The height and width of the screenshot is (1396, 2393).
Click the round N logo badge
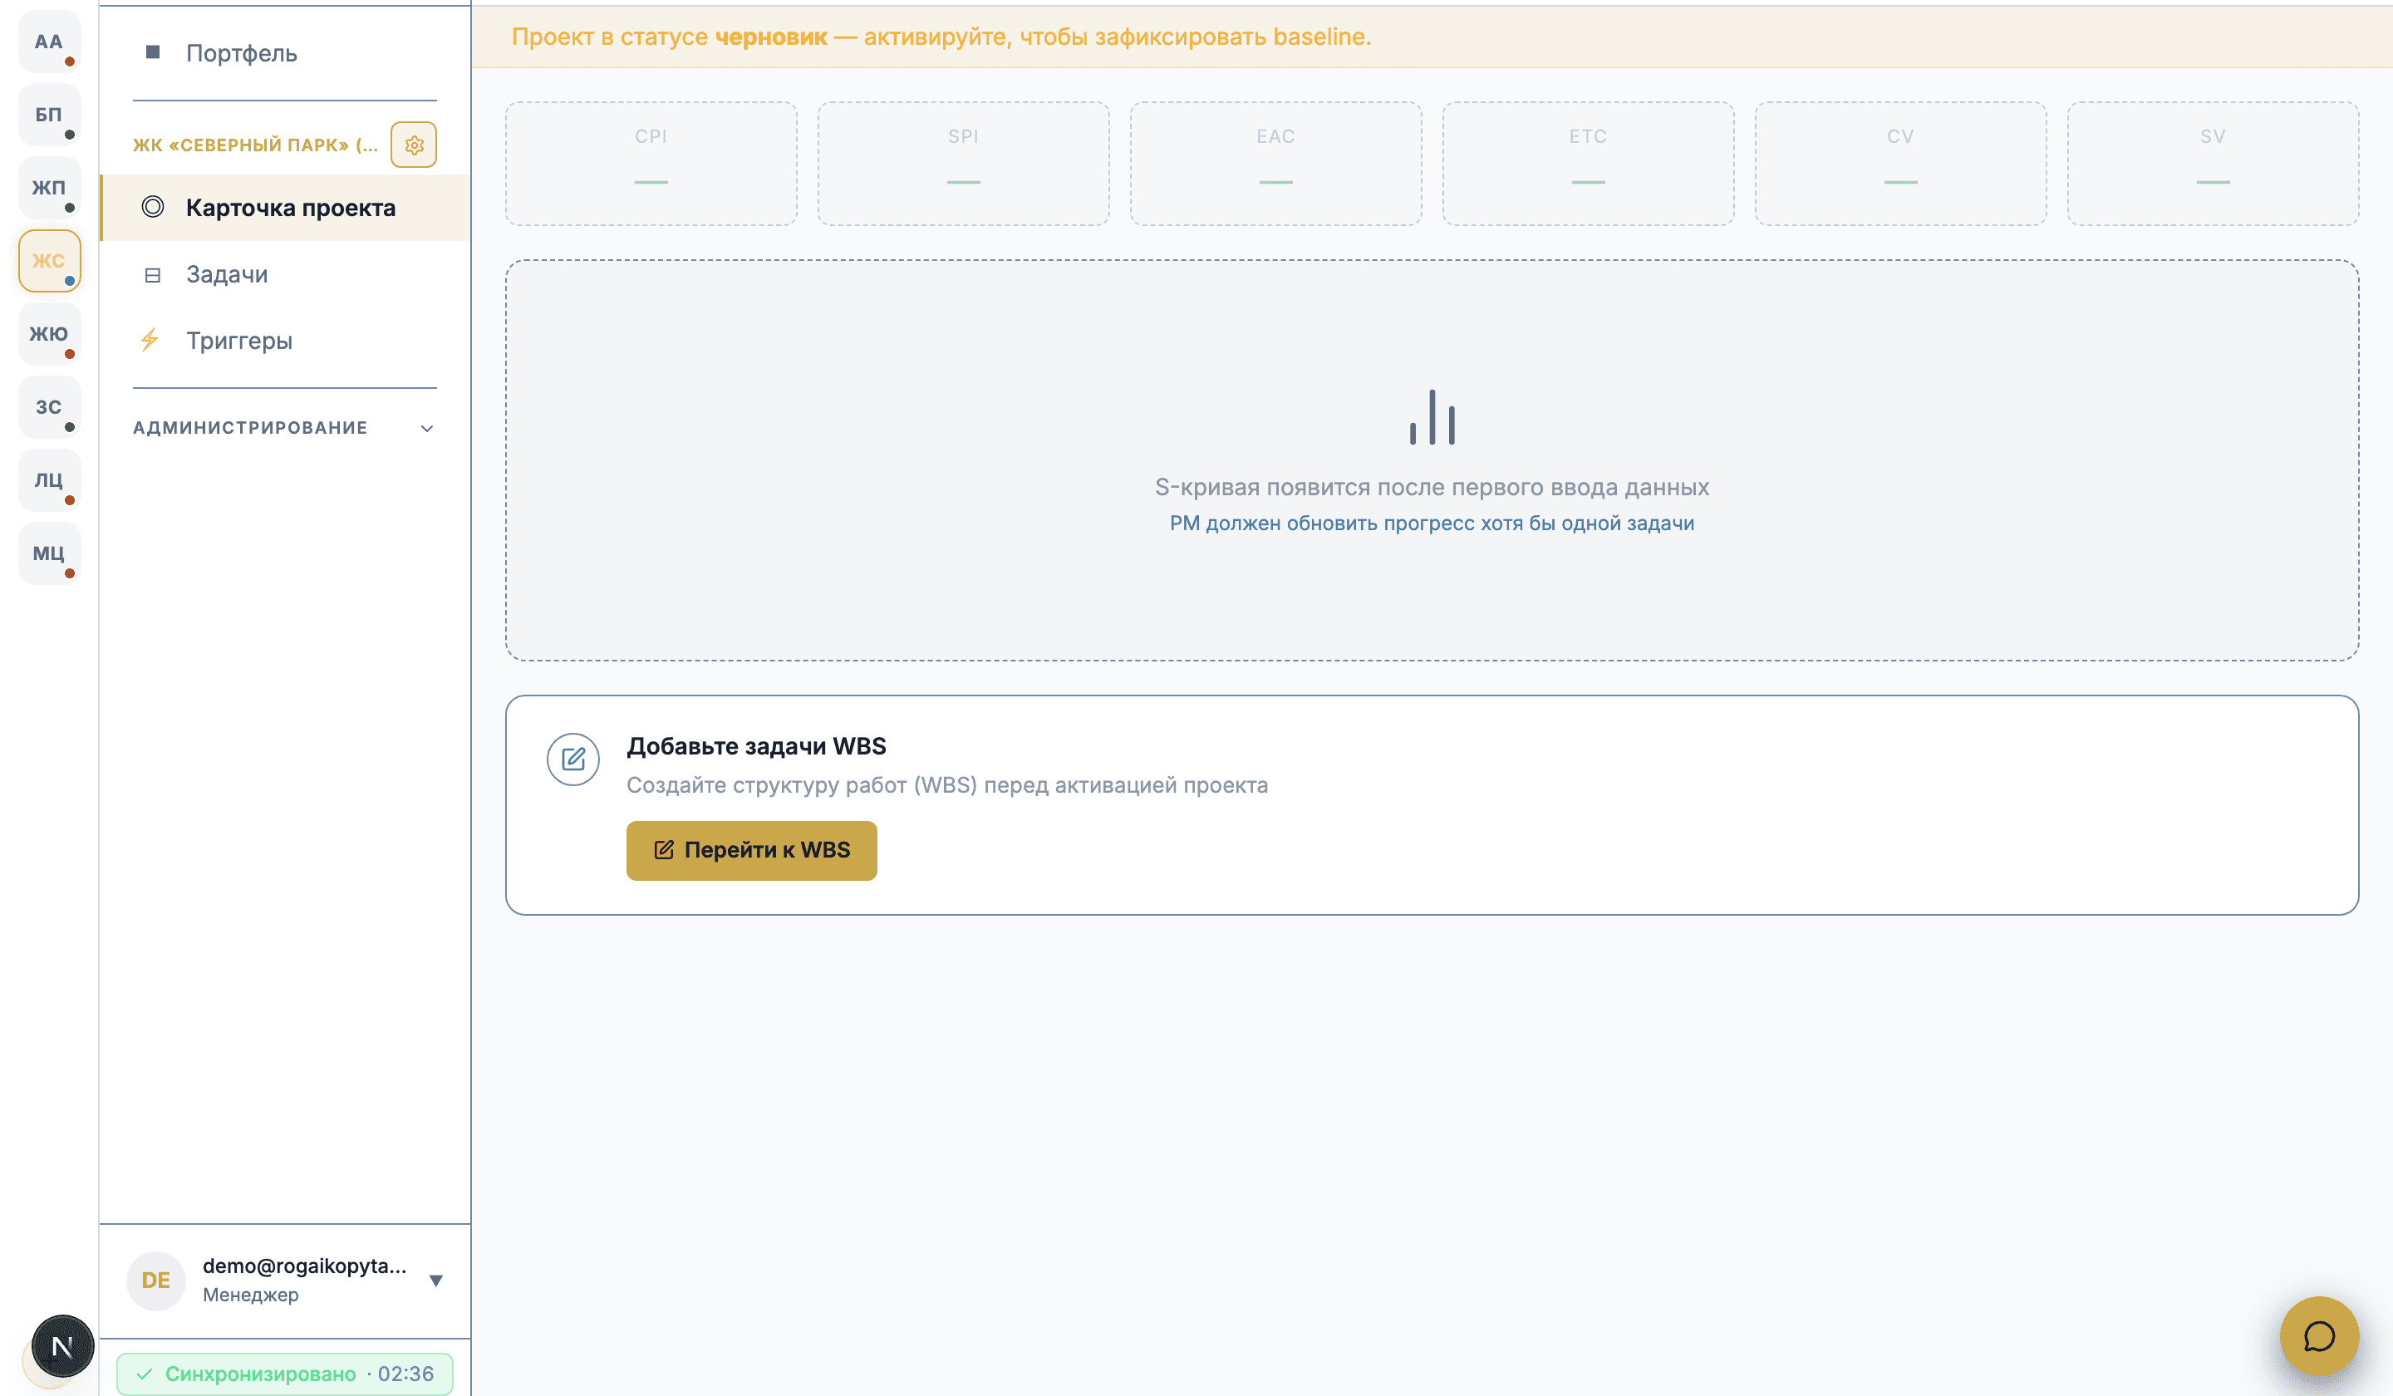pyautogui.click(x=62, y=1345)
